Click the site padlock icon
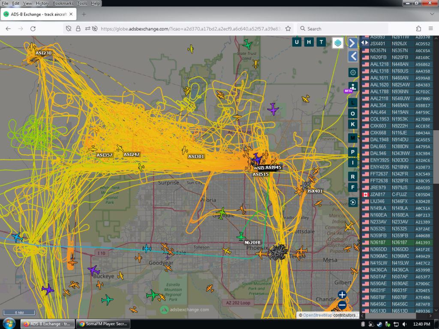Screen dimensions: 439x329 78,29
